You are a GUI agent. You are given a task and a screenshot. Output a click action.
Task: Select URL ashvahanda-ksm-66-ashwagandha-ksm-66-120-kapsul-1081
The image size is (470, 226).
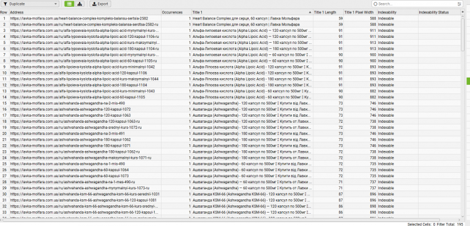[x=83, y=200]
